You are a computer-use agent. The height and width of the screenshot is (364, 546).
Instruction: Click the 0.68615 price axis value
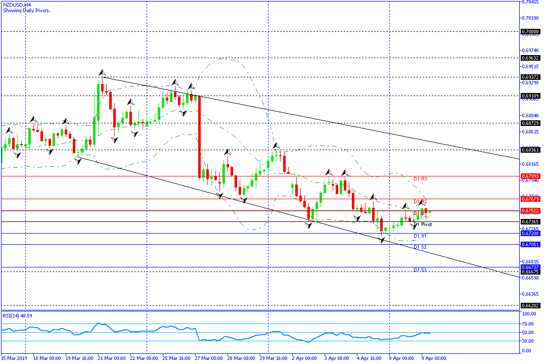tap(530, 132)
